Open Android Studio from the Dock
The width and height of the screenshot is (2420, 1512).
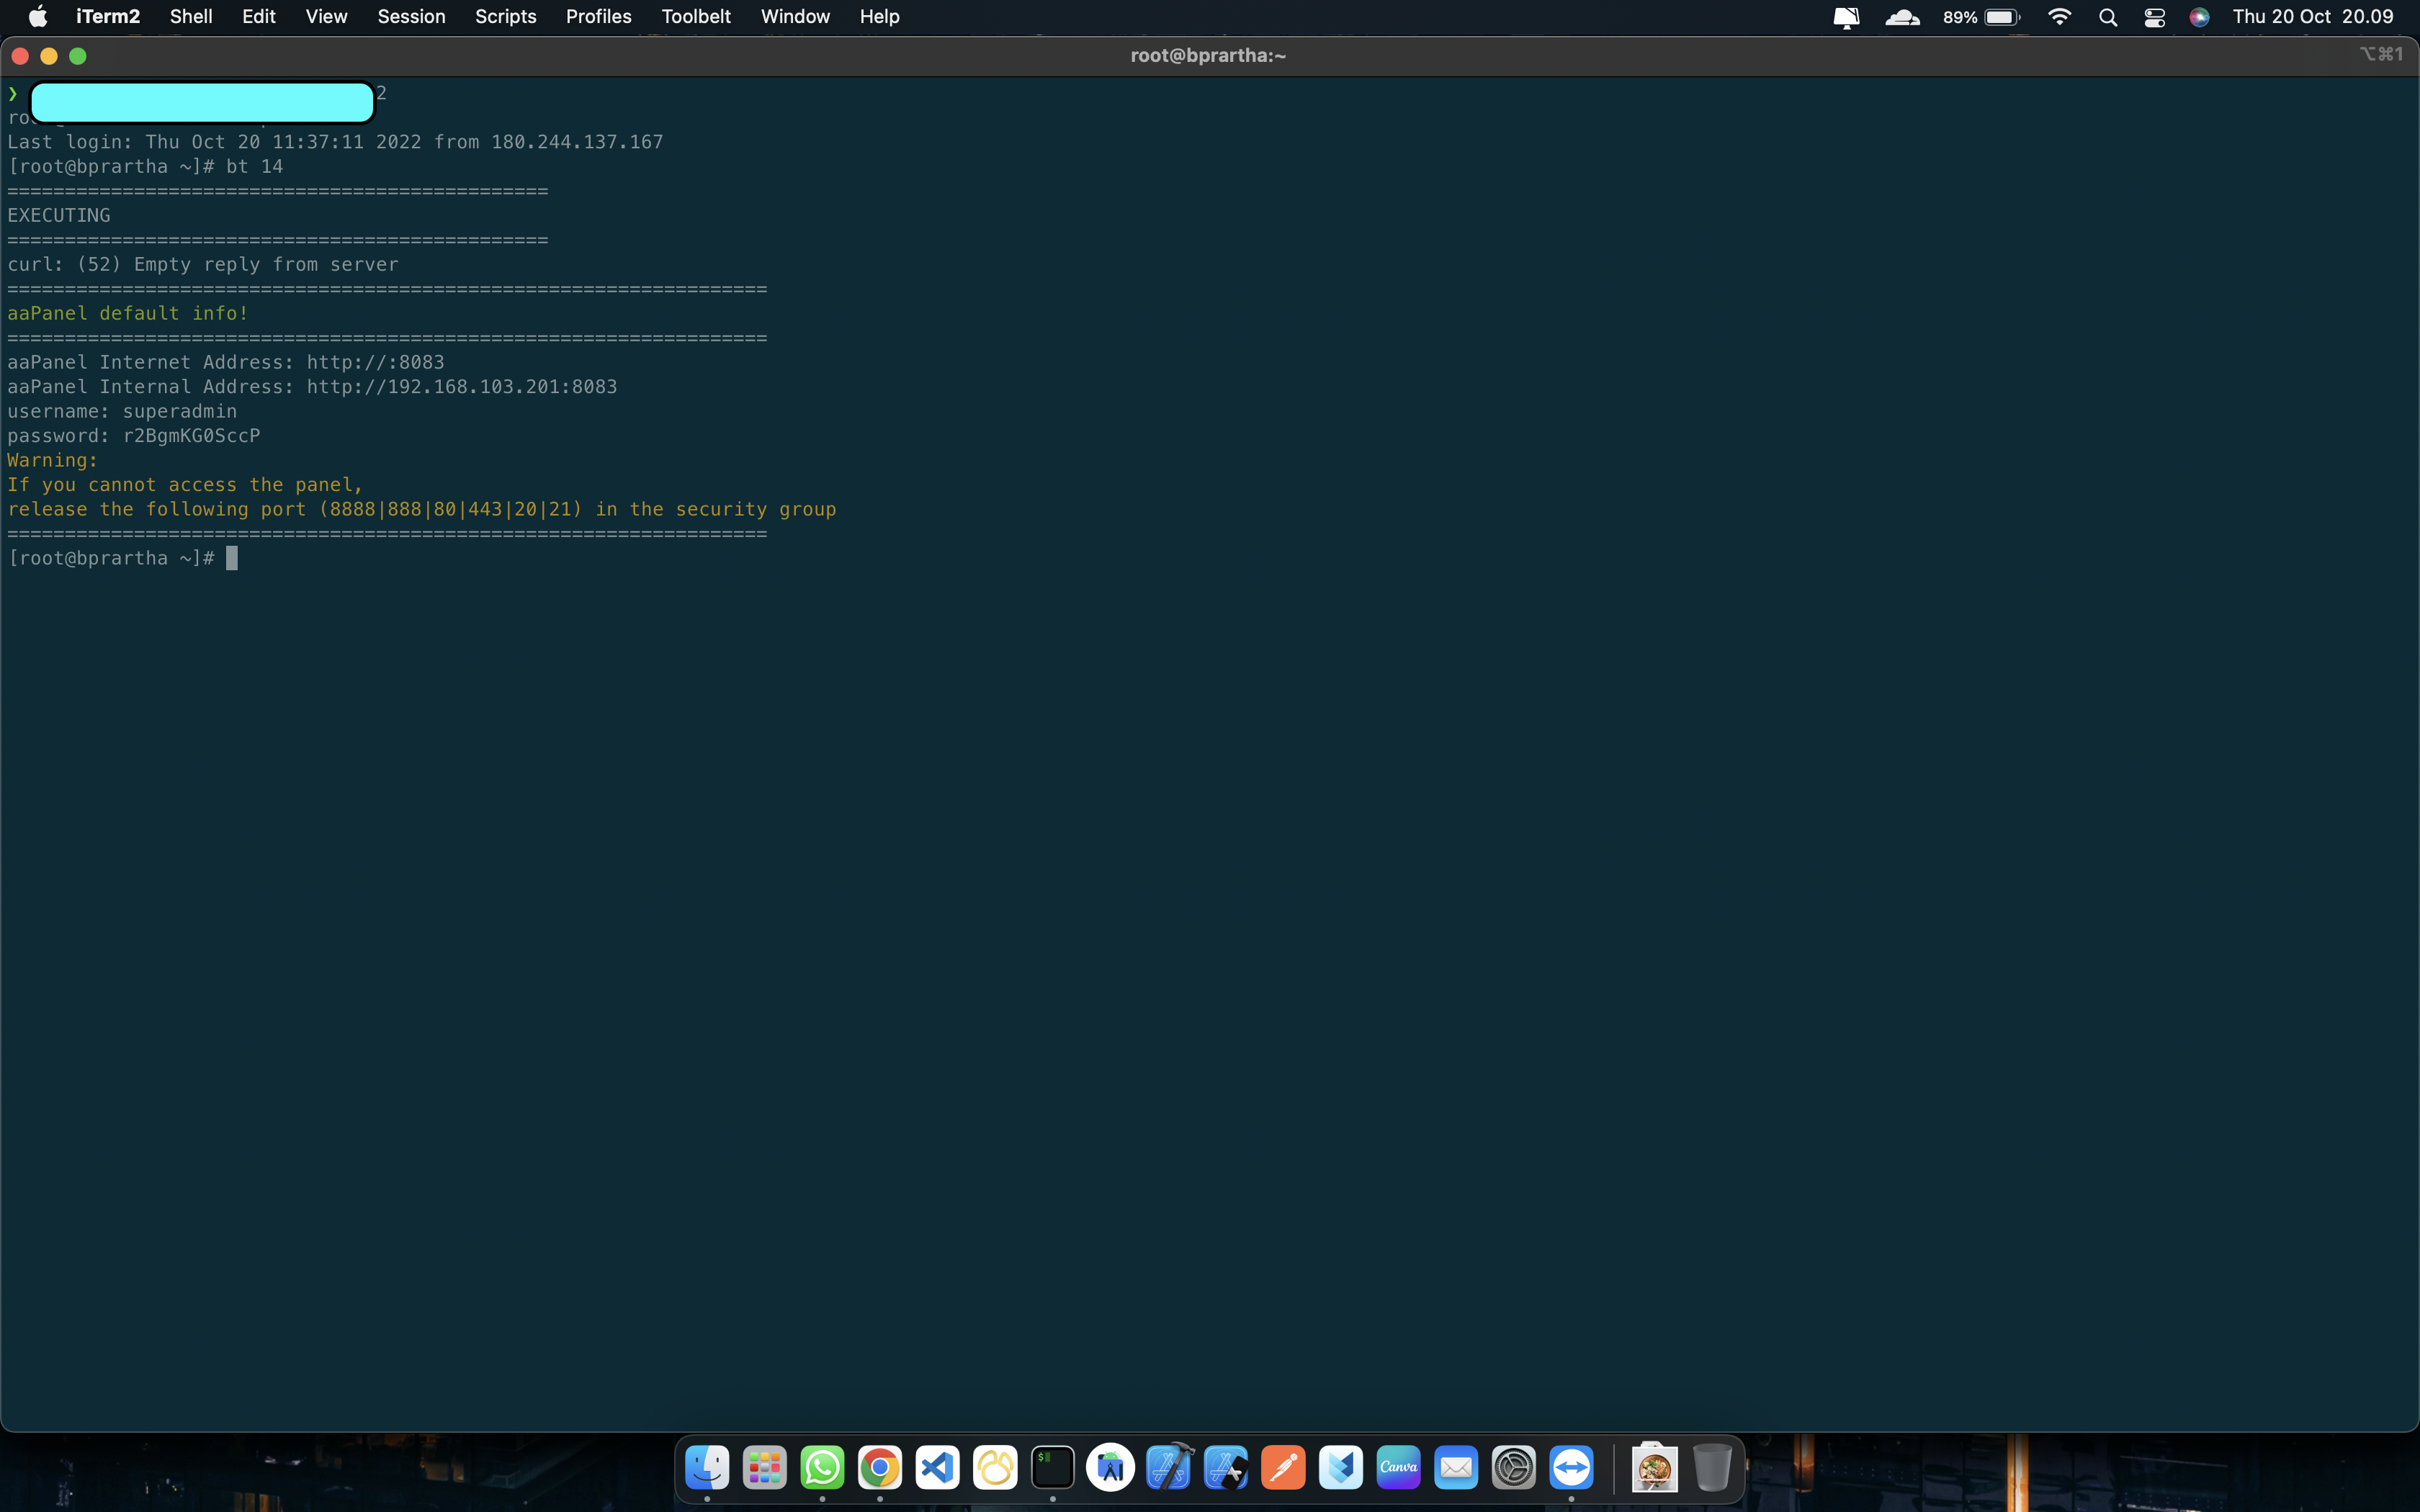click(1110, 1468)
